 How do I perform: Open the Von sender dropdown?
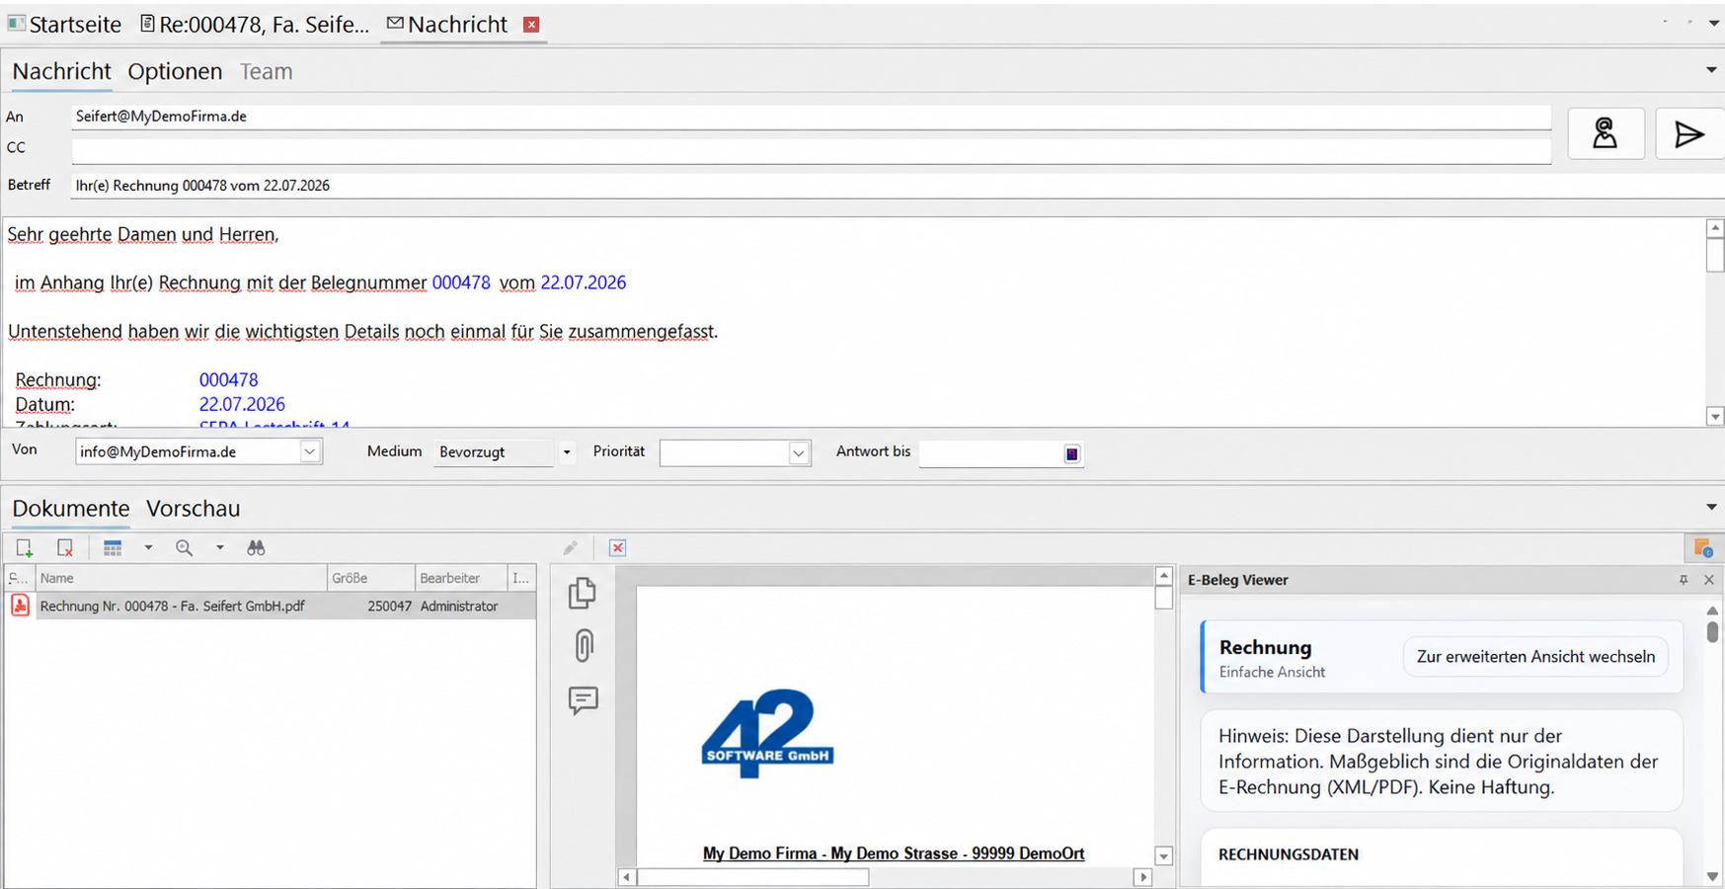click(310, 451)
